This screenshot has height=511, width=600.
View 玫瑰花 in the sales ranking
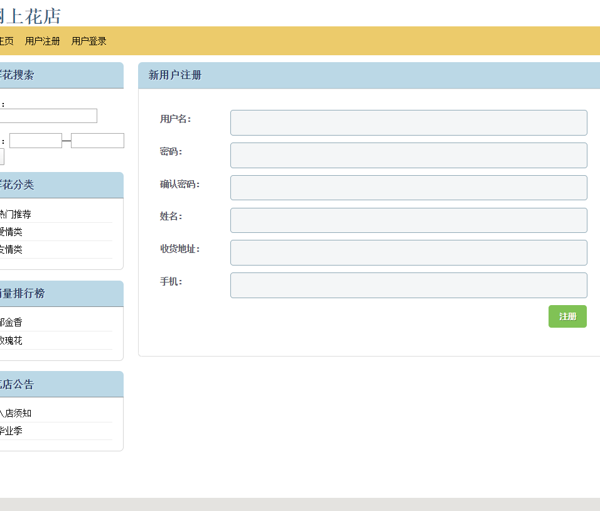(13, 340)
